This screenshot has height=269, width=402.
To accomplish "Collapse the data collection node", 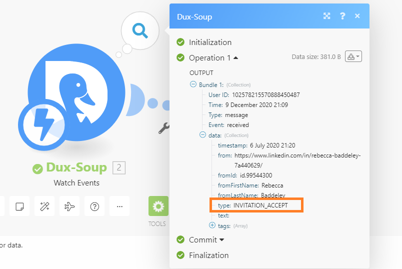I will [202, 134].
